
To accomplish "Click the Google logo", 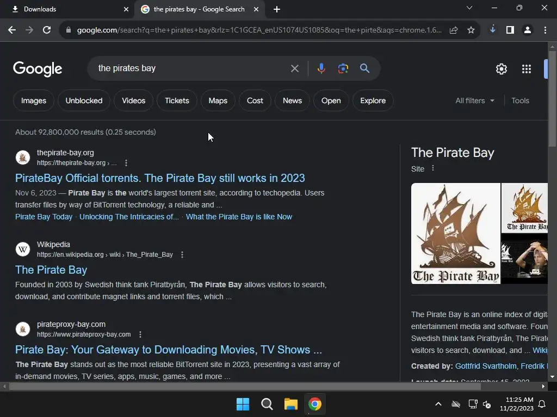I will pos(38,69).
